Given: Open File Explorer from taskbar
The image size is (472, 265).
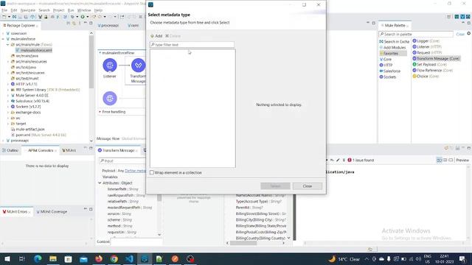Looking at the screenshot, I should click(x=53, y=258).
